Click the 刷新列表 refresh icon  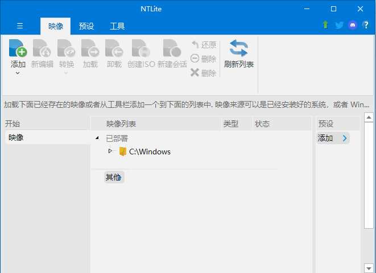click(238, 48)
